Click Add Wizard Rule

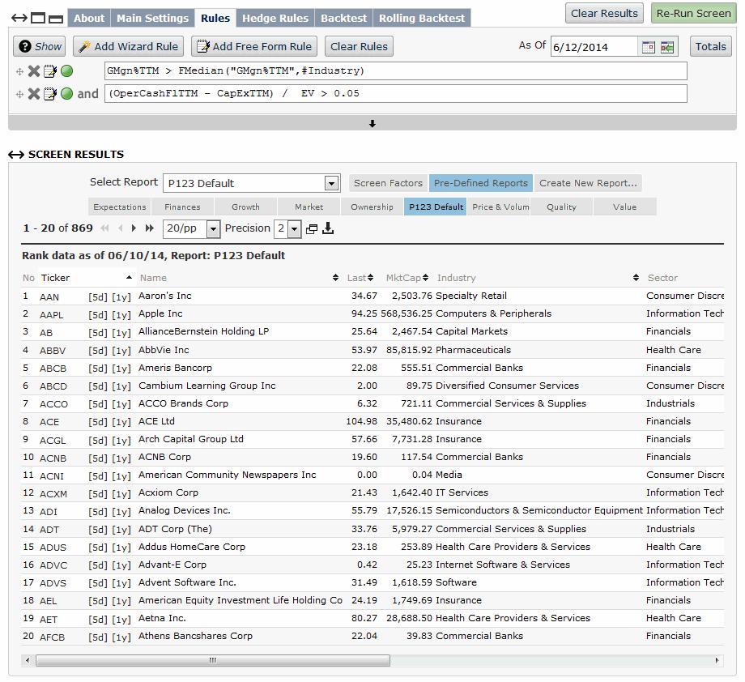pyautogui.click(x=128, y=47)
